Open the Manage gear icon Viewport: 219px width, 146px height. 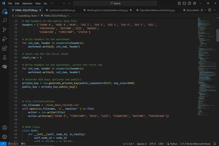(5, 137)
